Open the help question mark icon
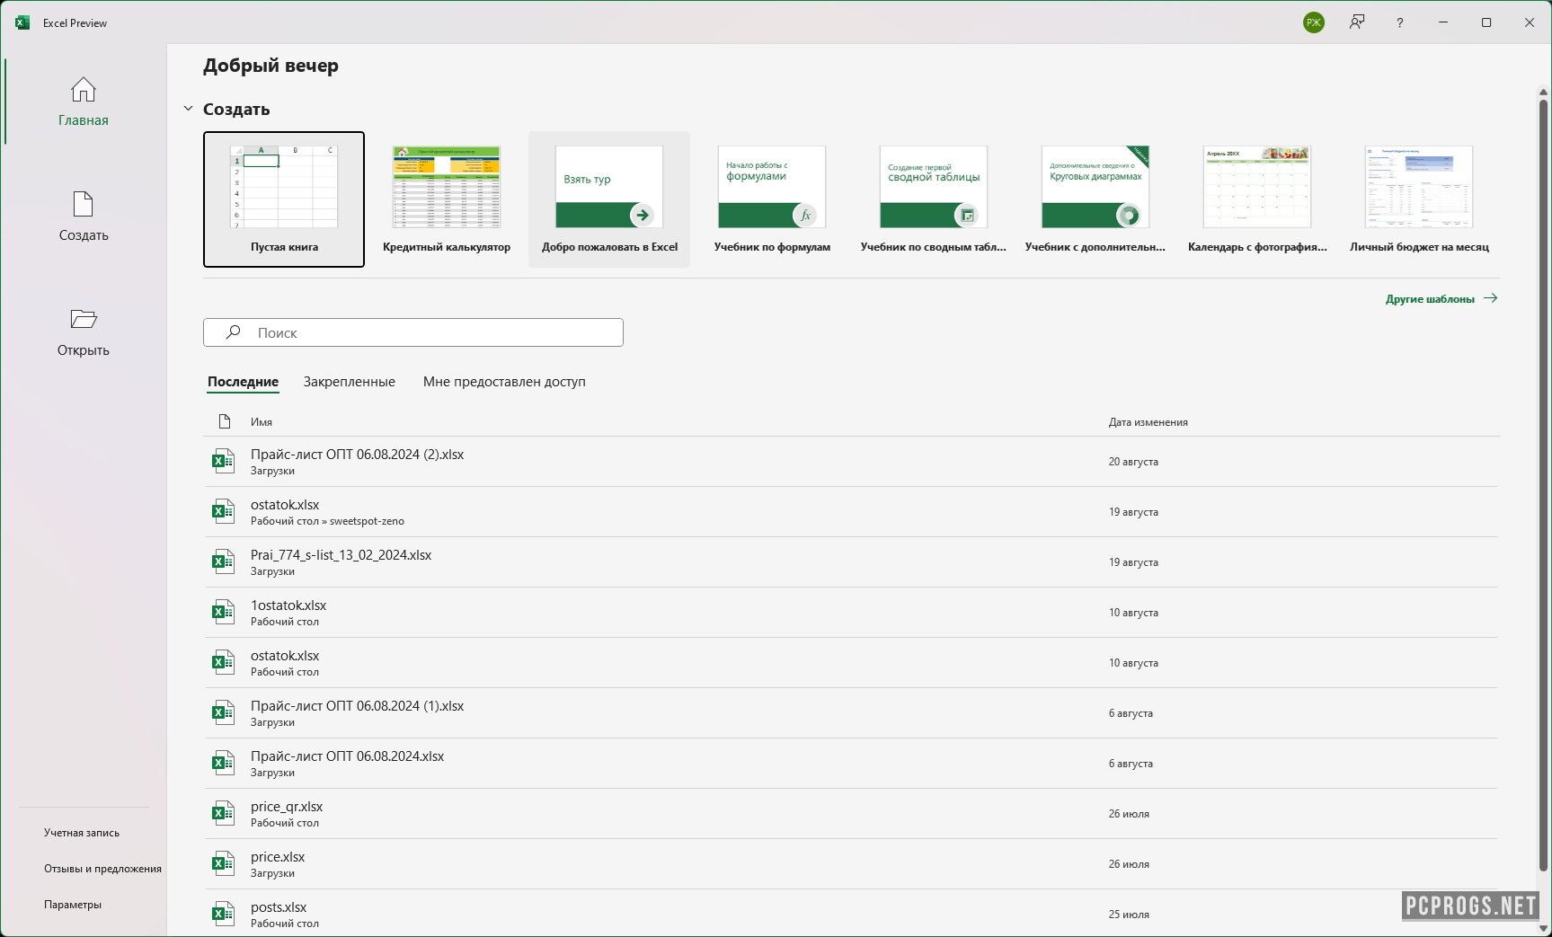The height and width of the screenshot is (937, 1552). click(x=1399, y=22)
